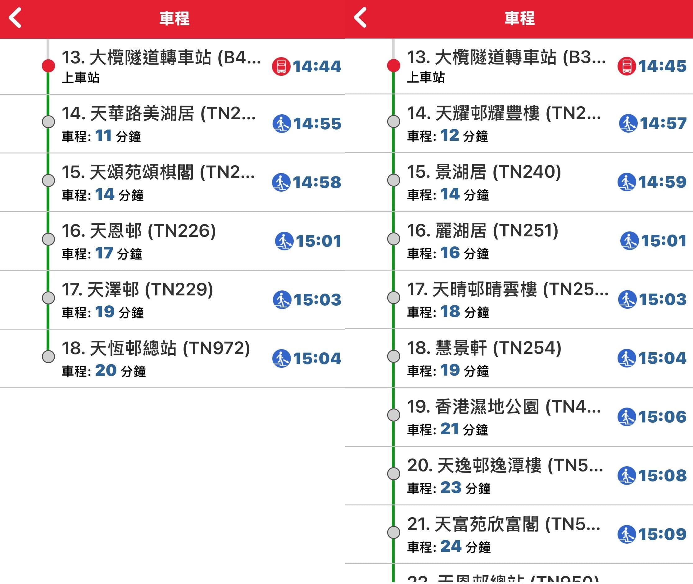The image size is (693, 584).
Task: Click arrival time 15:08 for 天逸邨逸潭樓
Action: click(x=662, y=476)
